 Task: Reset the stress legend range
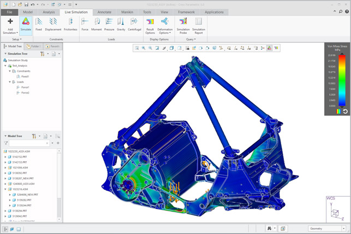345,112
